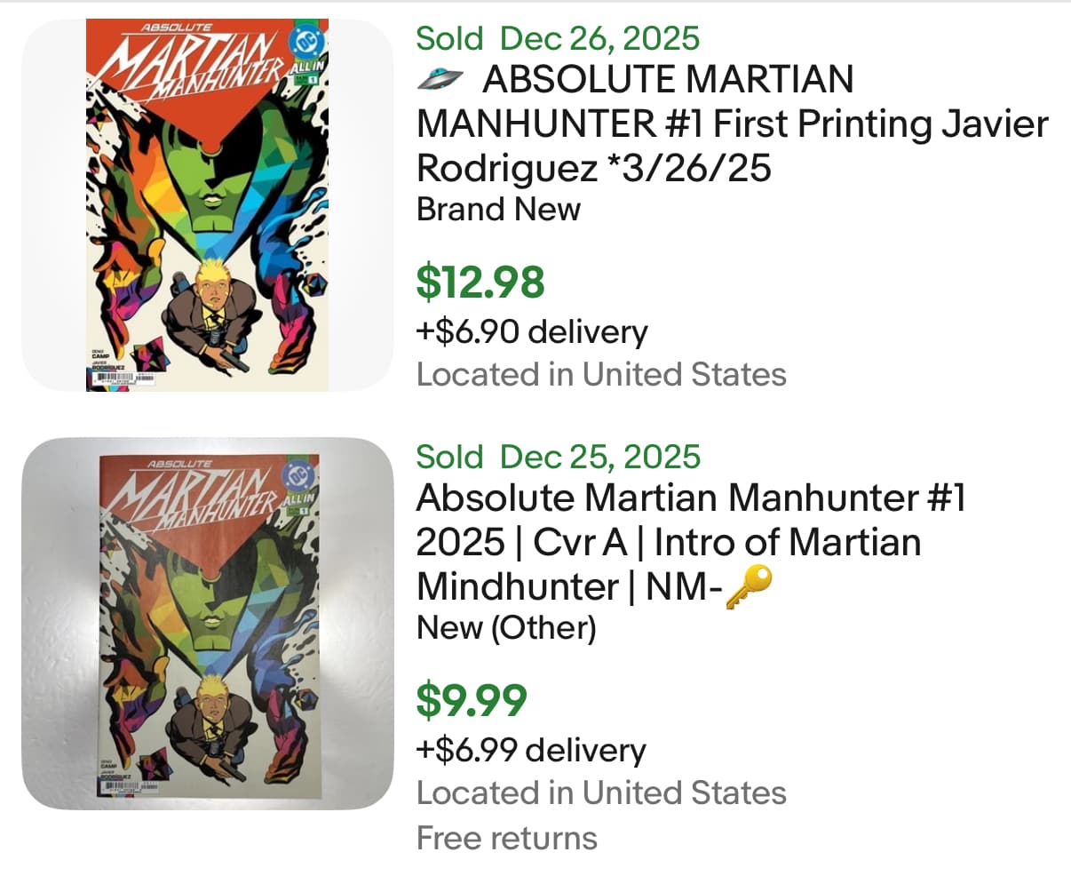Viewport: 1071px width, 884px height.
Task: Open the second comic photo thumbnail
Action: click(207, 623)
